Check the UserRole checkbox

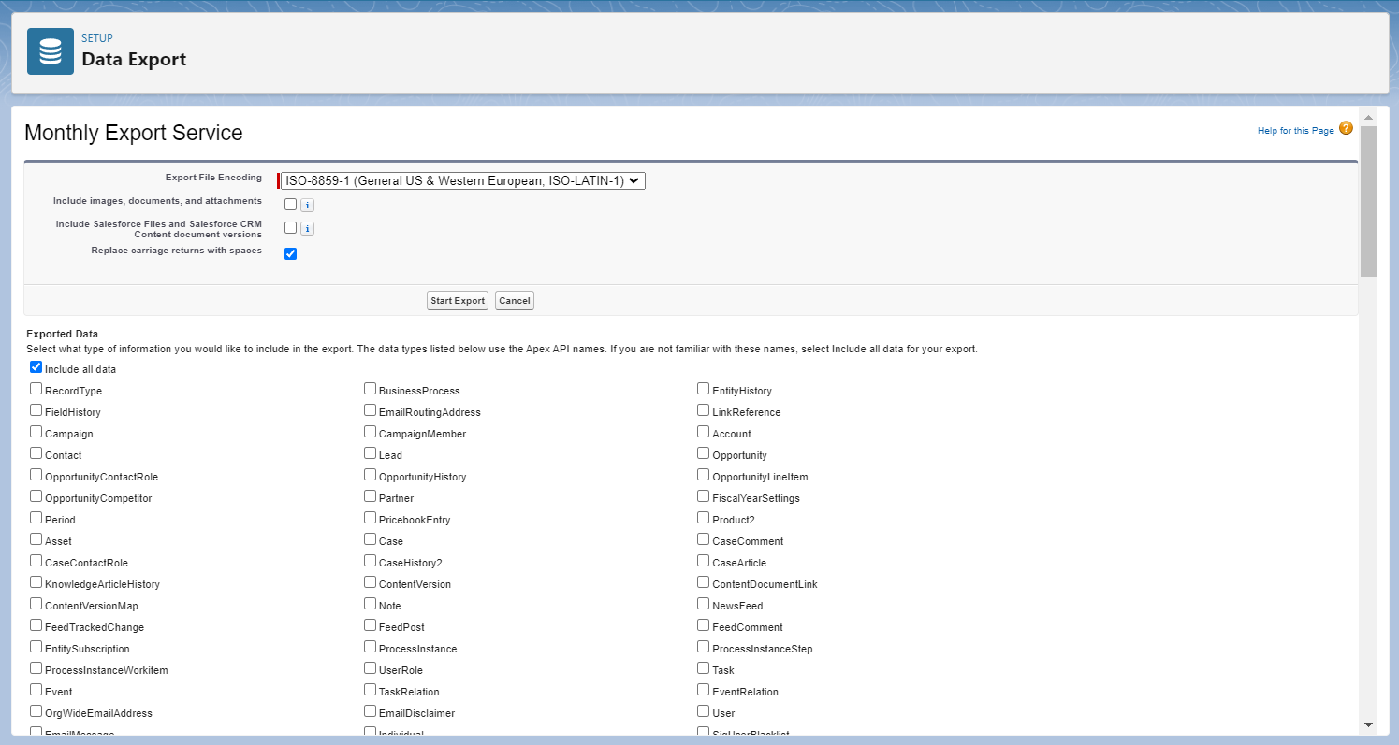(x=370, y=668)
